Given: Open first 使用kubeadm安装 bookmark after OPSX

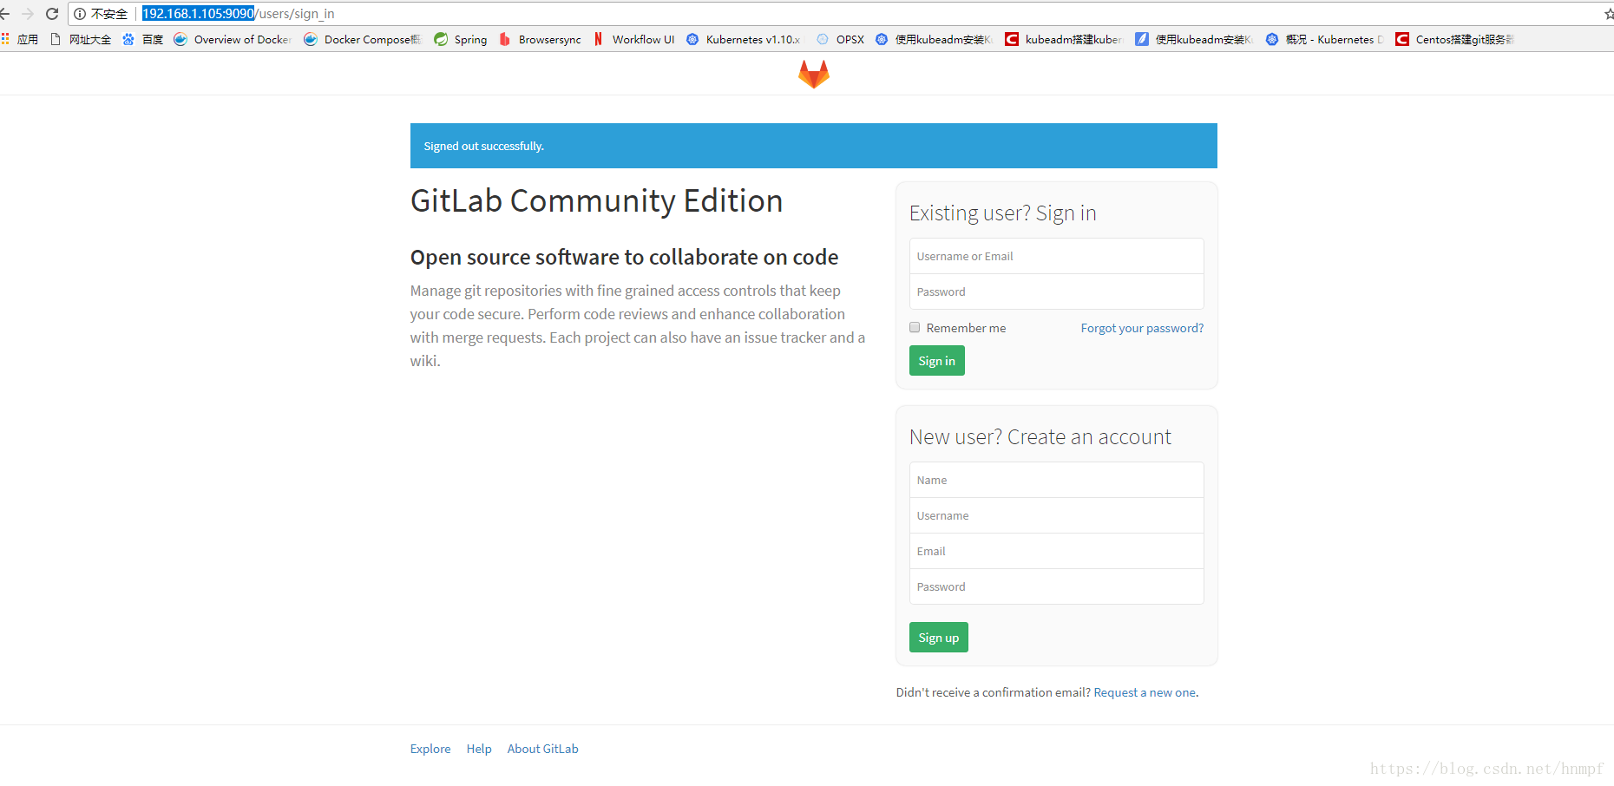Looking at the screenshot, I should point(934,39).
